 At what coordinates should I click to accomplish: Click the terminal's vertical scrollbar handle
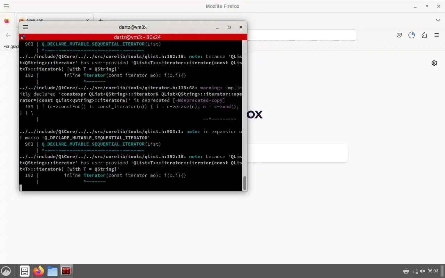pyautogui.click(x=245, y=183)
